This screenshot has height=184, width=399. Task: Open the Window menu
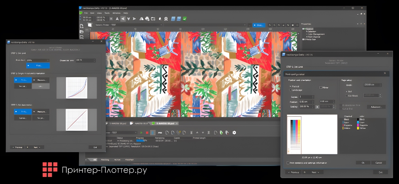(x=116, y=13)
